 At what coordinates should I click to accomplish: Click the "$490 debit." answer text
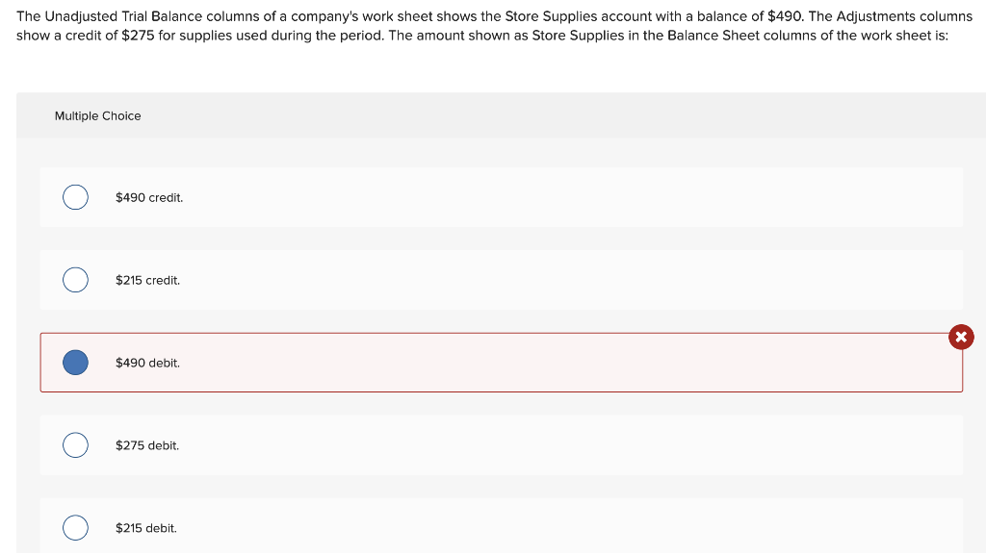147,363
